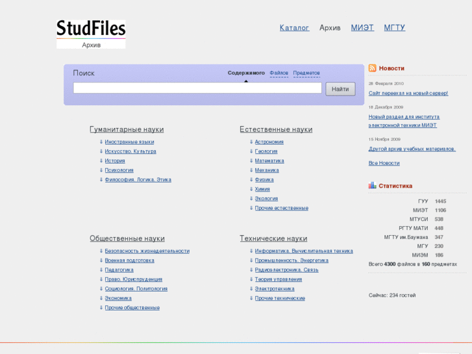Screen dimensions: 472x354
Task: Open the Гуманитарные науки category heading
Action: tap(127, 129)
